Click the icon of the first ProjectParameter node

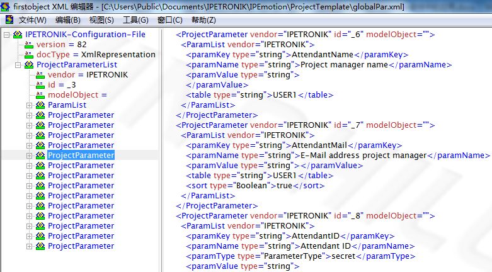[x=40, y=115]
